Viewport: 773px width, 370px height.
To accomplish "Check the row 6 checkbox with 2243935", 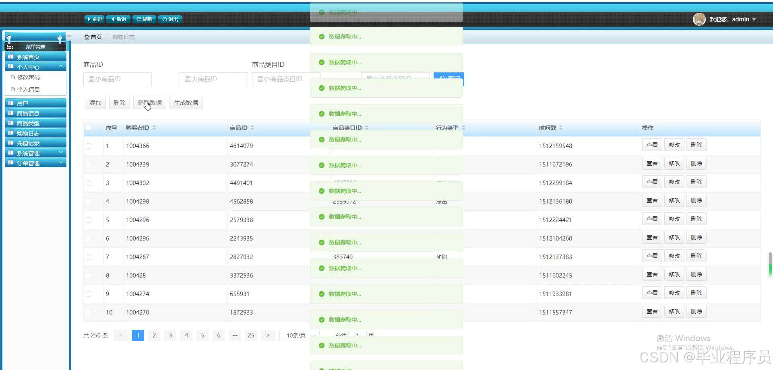I will [x=89, y=238].
